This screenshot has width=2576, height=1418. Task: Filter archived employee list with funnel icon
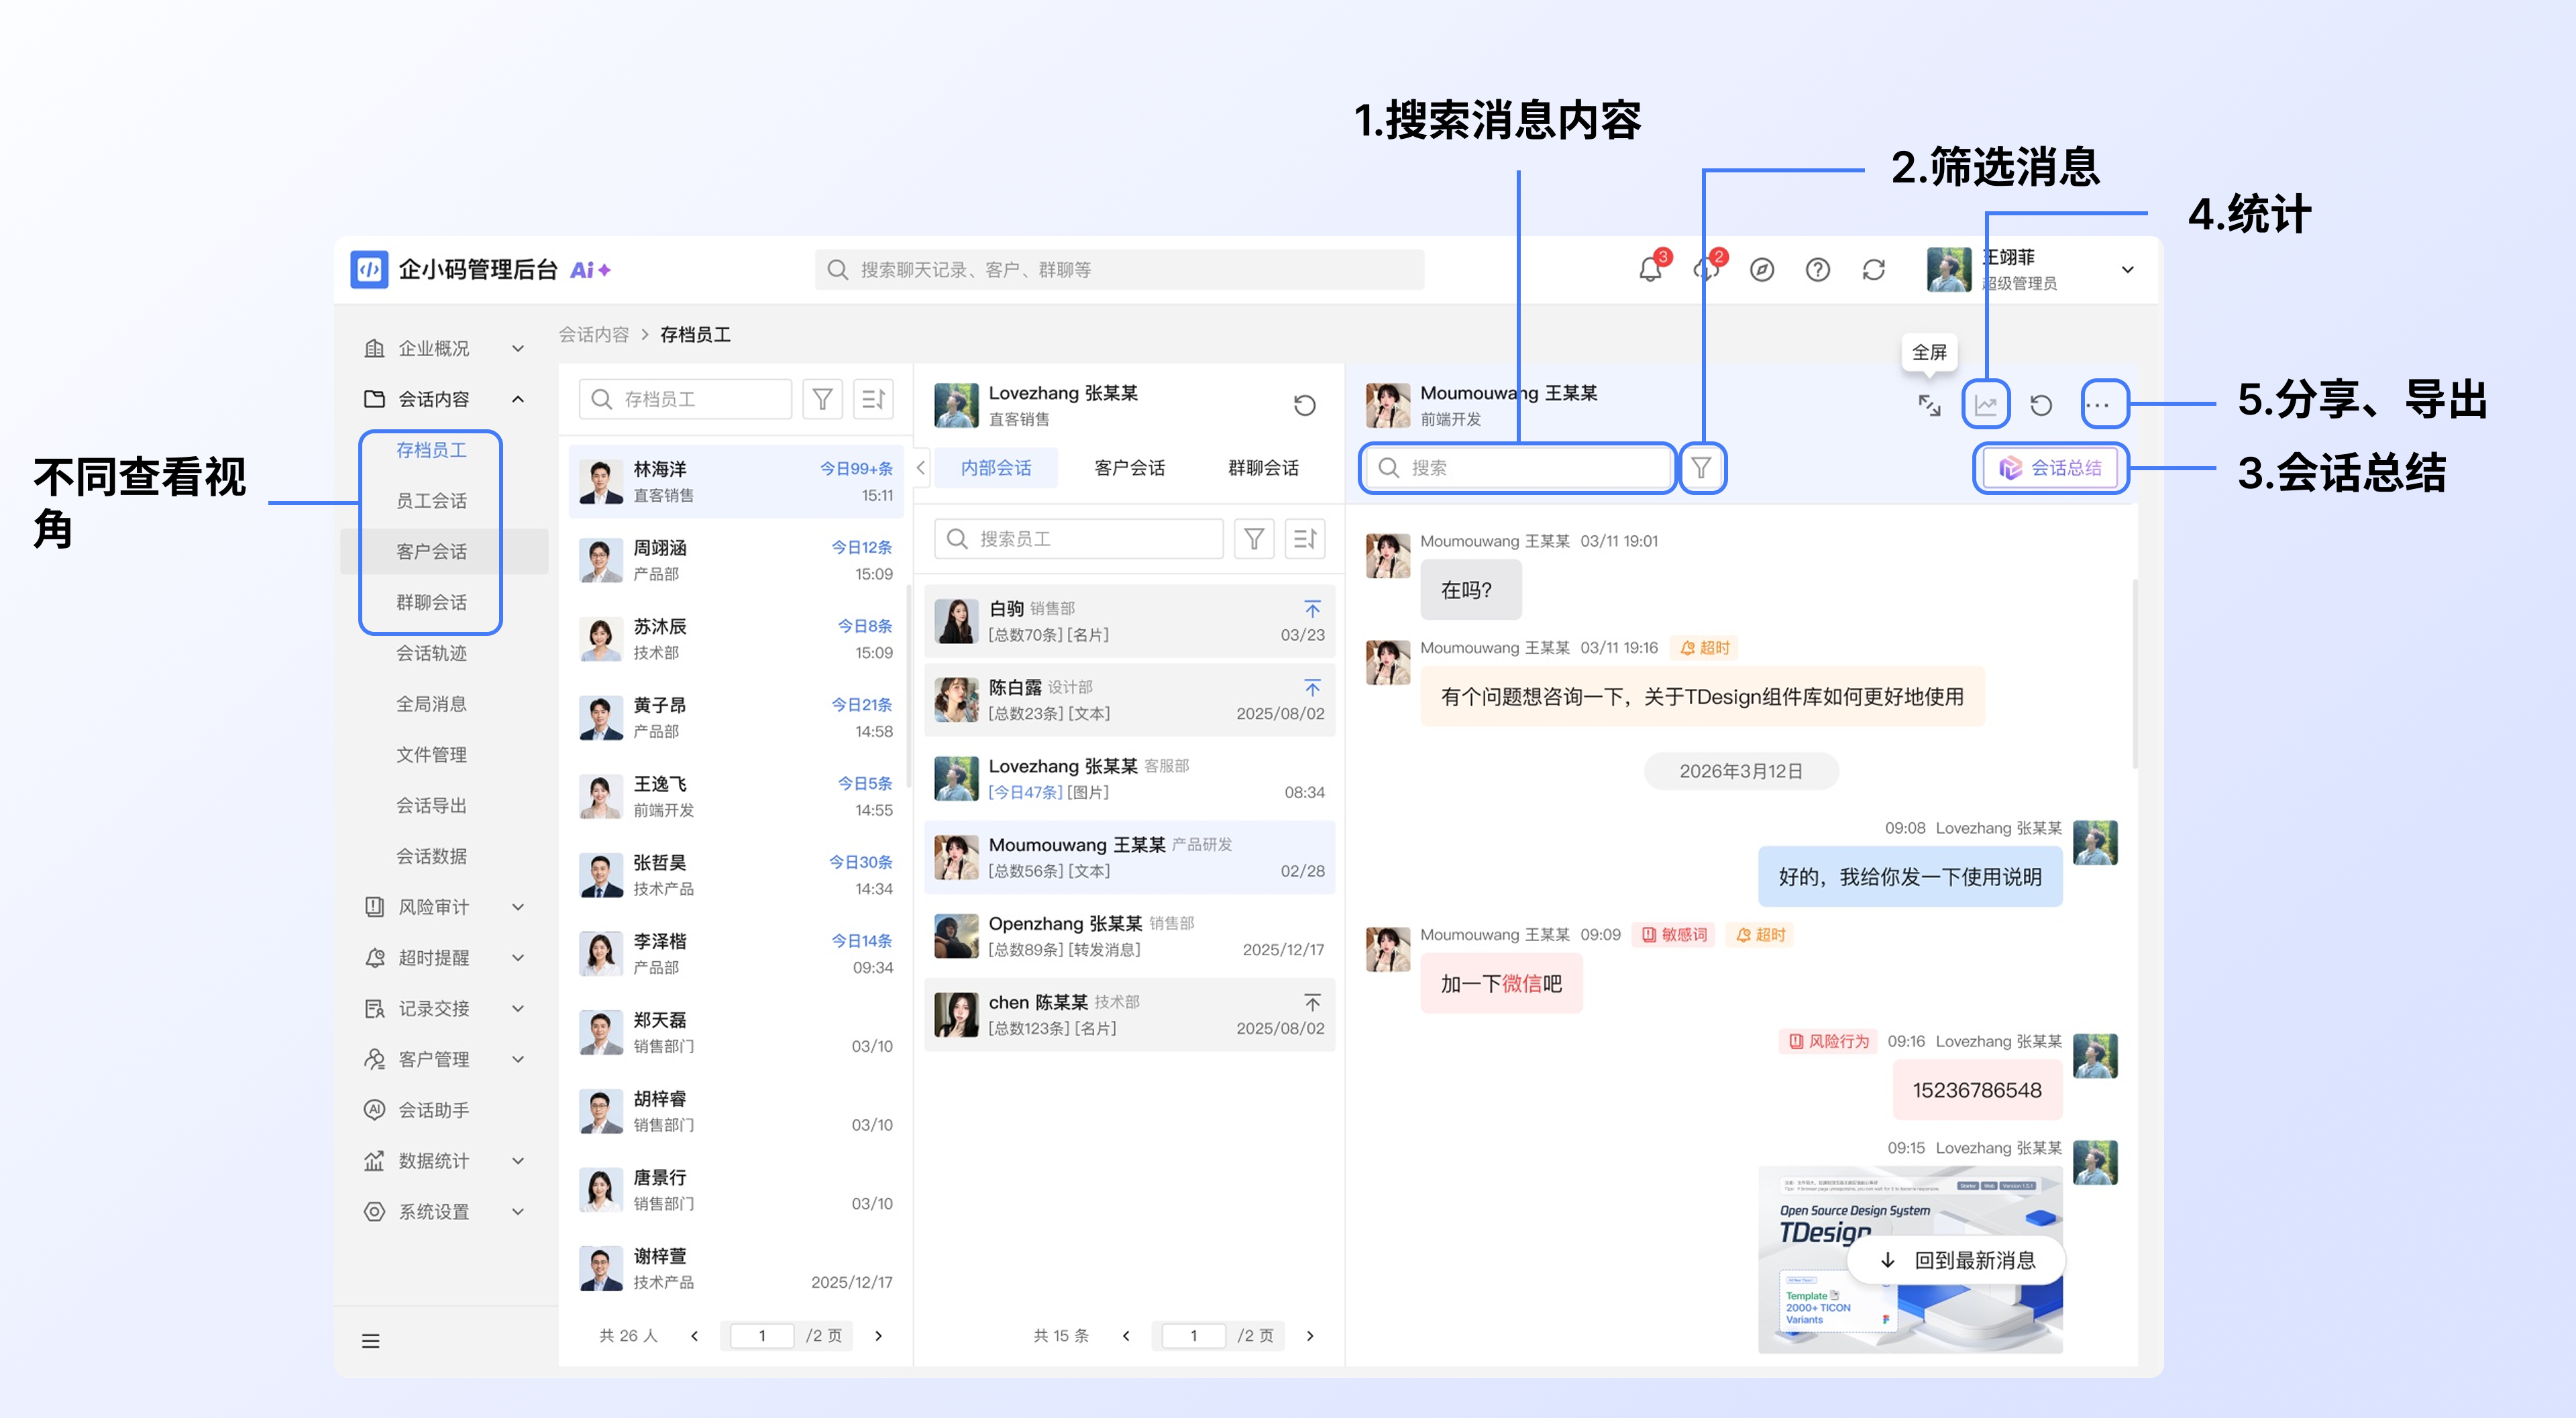click(x=822, y=399)
